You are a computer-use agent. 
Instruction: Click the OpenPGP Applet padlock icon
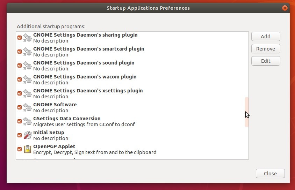pyautogui.click(x=28, y=149)
